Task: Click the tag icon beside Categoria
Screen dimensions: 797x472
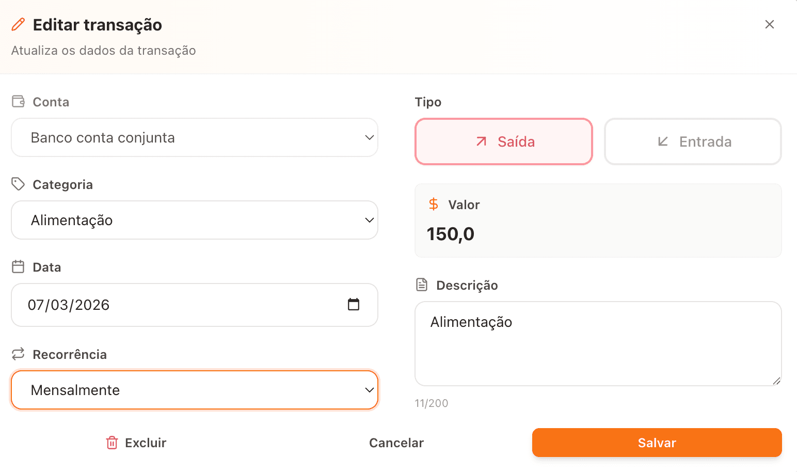Action: click(18, 184)
